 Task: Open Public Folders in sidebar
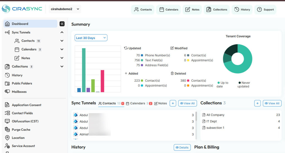(22, 83)
